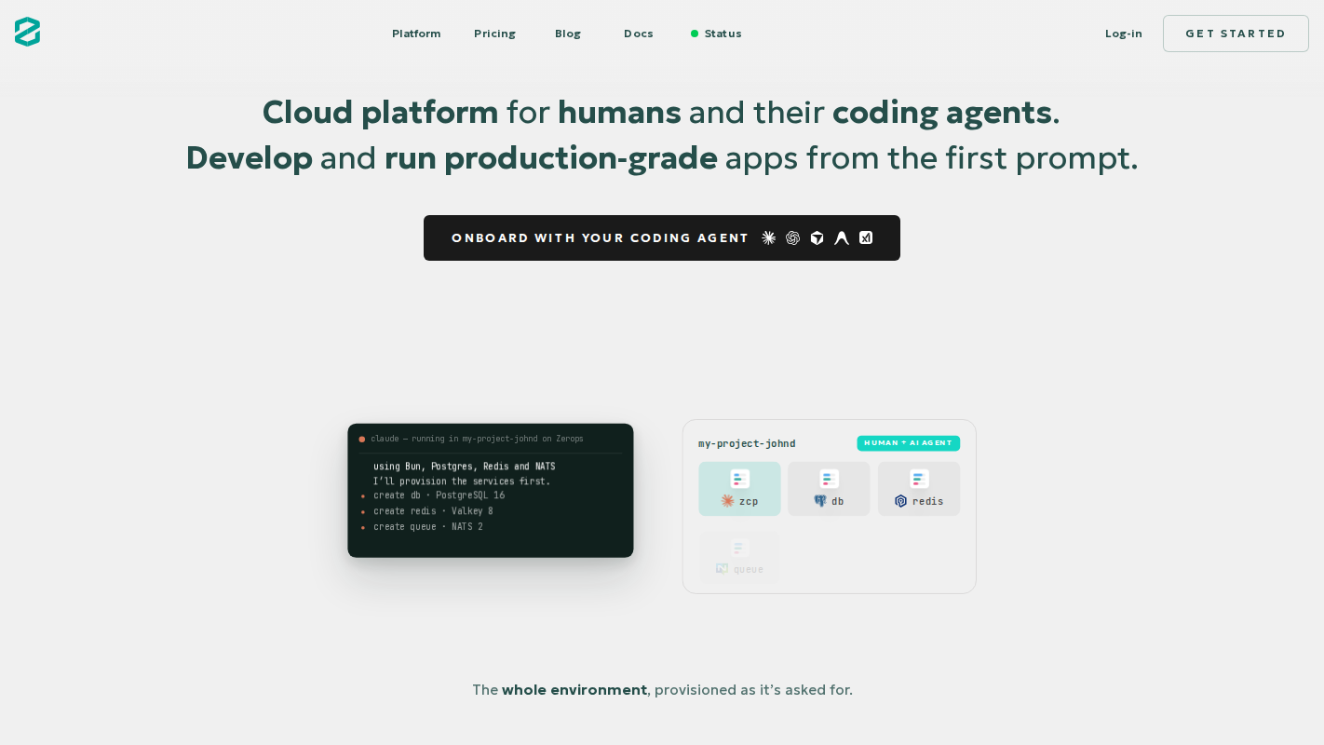
Task: Click the arch-shaped agent icon on the onboard button
Action: coord(842,237)
